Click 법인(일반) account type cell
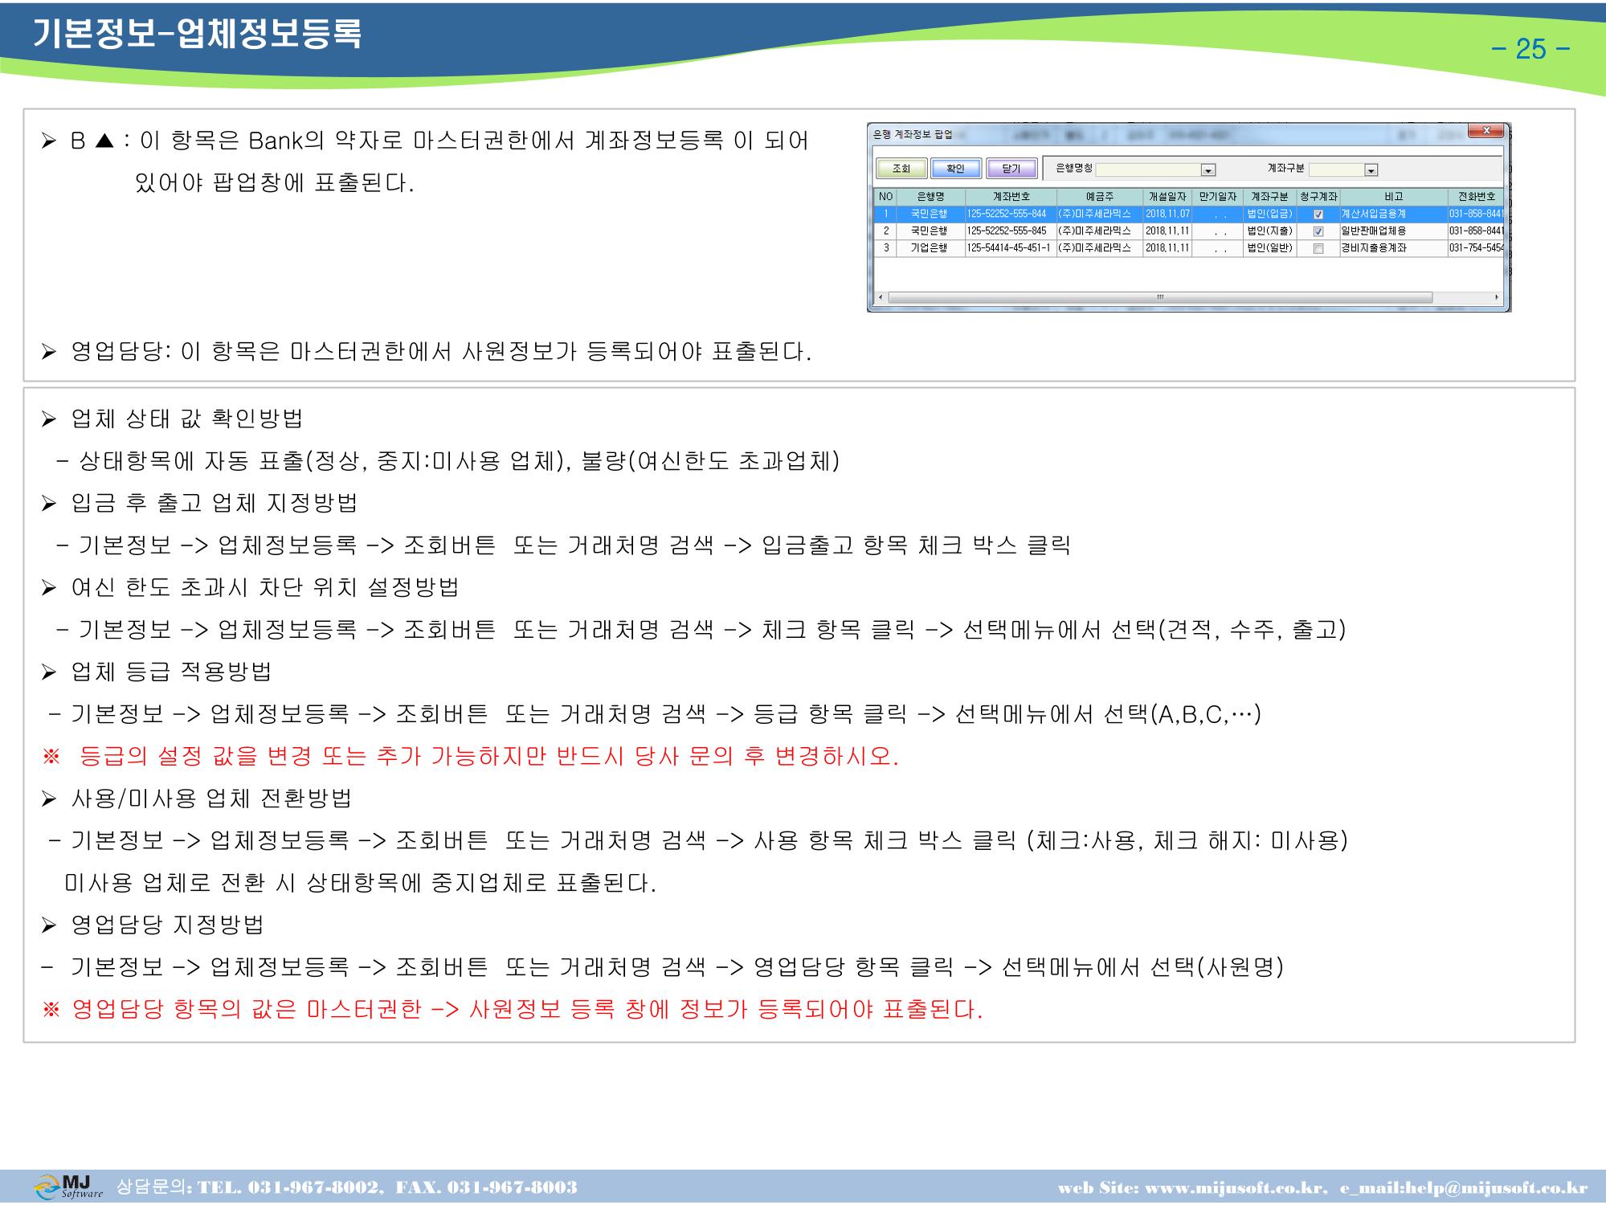Viewport: 1606px width, 1205px height. pos(1270,248)
